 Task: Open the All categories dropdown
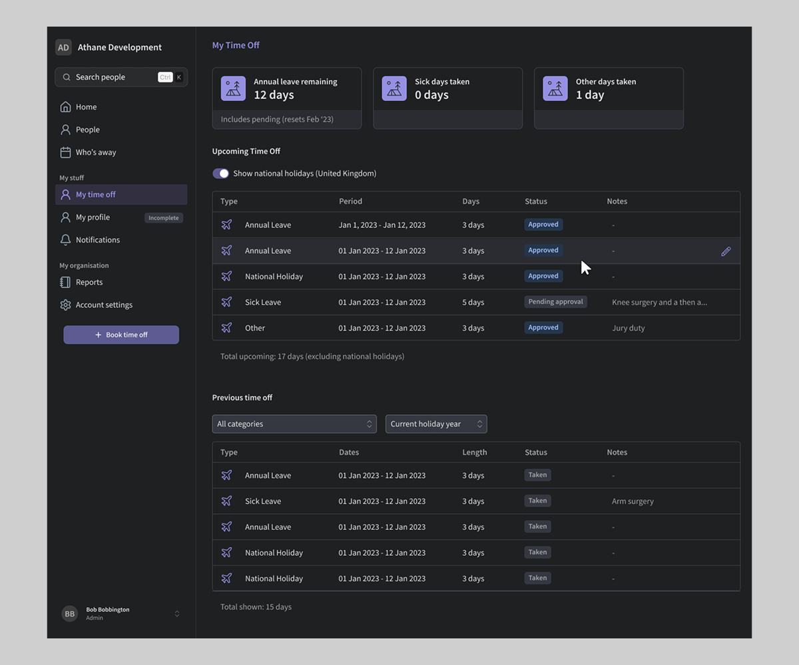click(x=294, y=424)
